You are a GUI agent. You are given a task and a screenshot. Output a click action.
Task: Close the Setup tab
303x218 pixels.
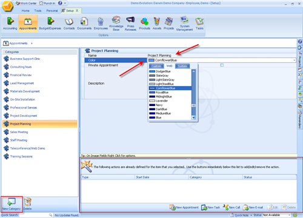(x=77, y=11)
